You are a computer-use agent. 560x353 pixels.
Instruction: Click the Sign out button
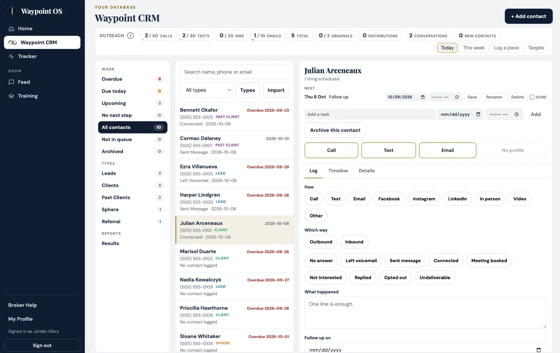(42, 345)
